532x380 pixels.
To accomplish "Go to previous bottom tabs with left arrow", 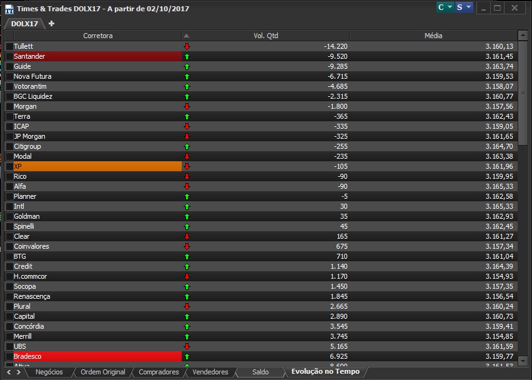I will (x=9, y=372).
